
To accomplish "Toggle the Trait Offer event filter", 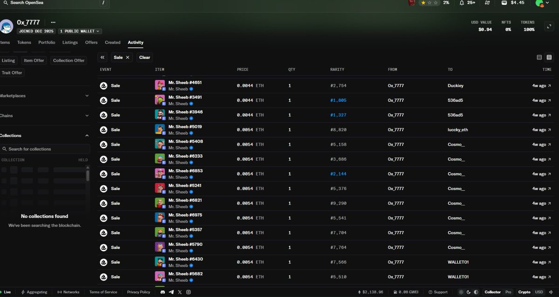I will tap(12, 73).
